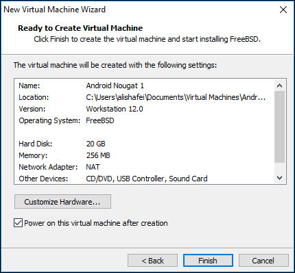
Task: Select the Version Workstation 12.0 row
Action: (145, 109)
